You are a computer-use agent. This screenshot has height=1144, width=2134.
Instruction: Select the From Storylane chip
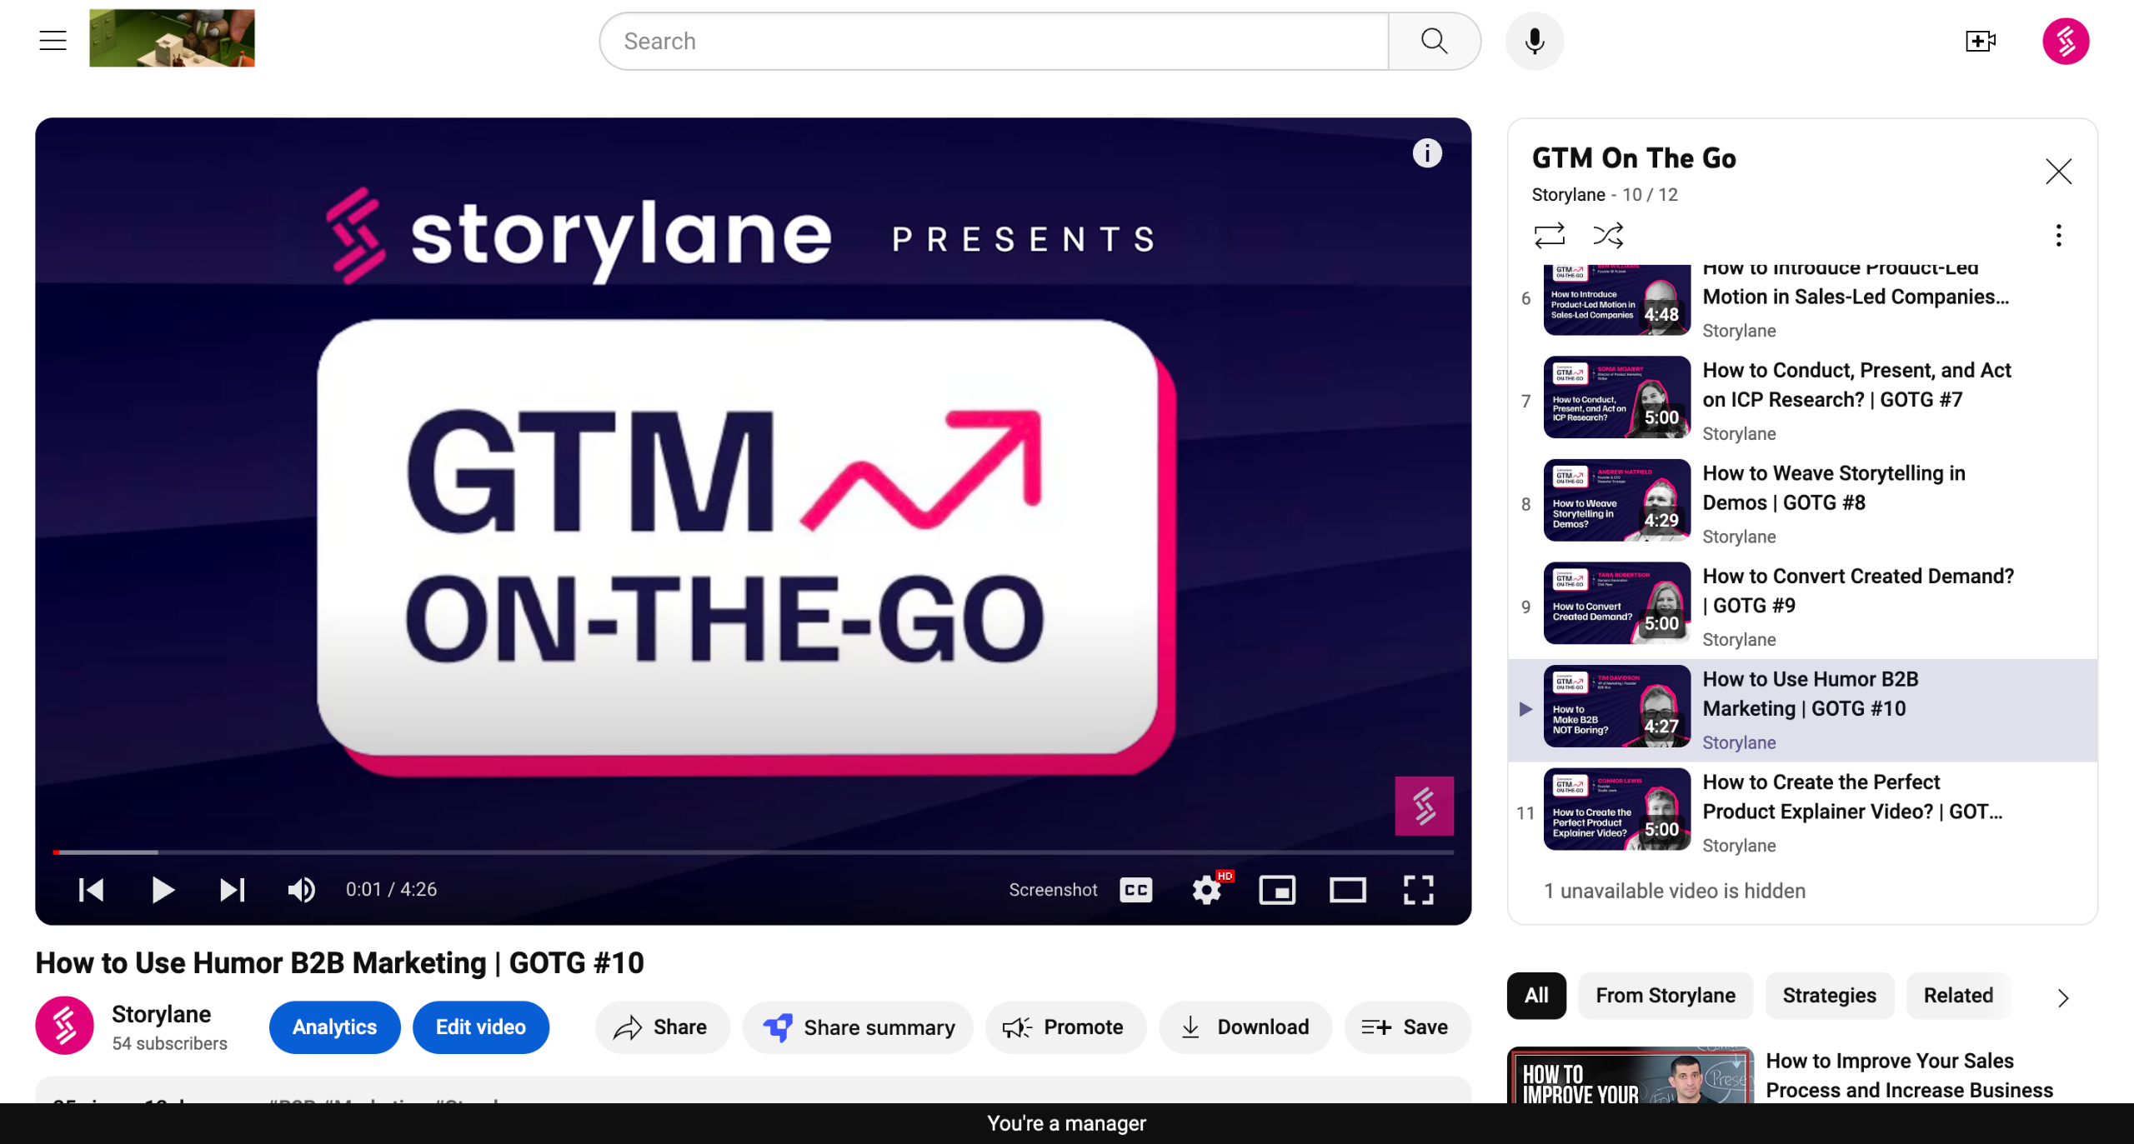[1666, 996]
